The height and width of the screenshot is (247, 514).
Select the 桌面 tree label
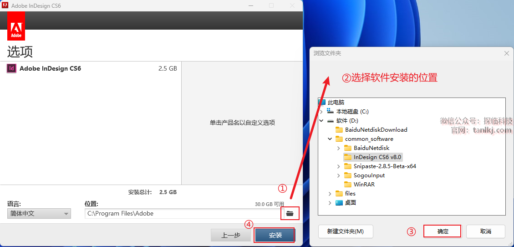pos(351,203)
